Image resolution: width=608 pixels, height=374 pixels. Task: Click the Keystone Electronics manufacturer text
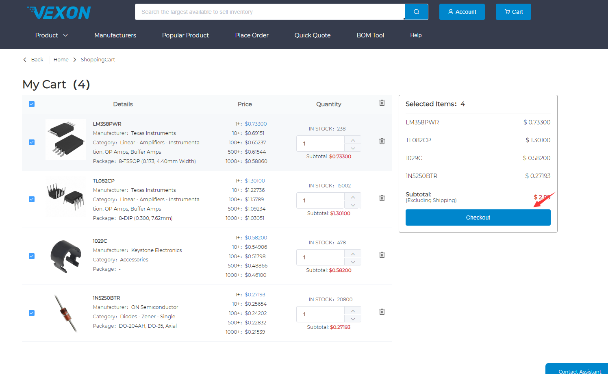point(156,250)
